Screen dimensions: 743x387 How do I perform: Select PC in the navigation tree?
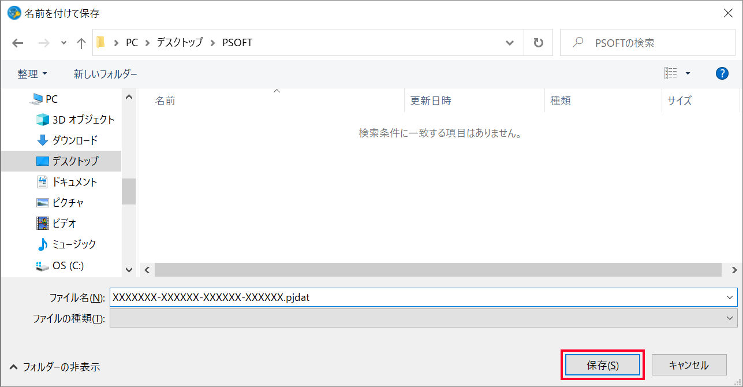click(51, 99)
